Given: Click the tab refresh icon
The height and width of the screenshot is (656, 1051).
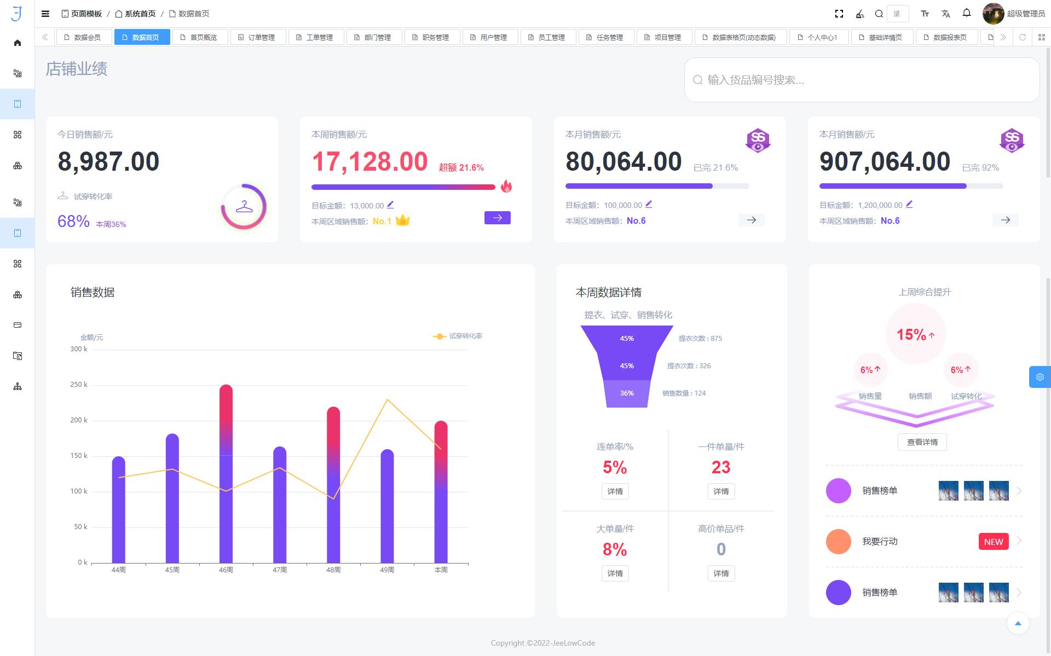Looking at the screenshot, I should 1022,37.
